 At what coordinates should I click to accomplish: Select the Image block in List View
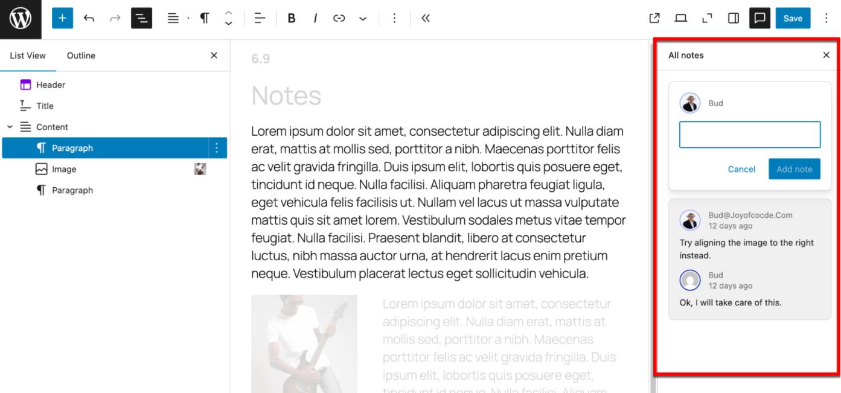64,170
